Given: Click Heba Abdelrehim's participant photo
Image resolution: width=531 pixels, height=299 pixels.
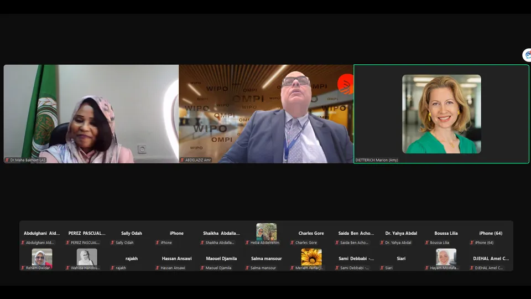Looking at the screenshot, I should [x=267, y=231].
